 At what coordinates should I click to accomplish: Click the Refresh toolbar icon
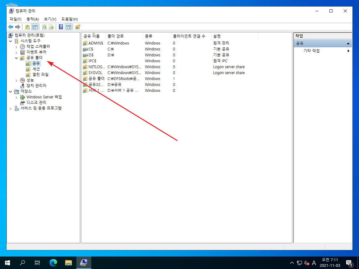(x=45, y=27)
